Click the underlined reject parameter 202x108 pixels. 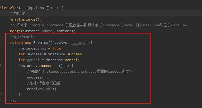pos(78,42)
